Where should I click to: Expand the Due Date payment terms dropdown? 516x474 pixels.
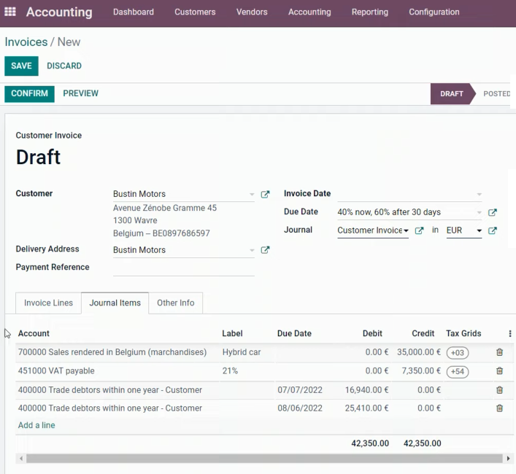click(x=479, y=212)
